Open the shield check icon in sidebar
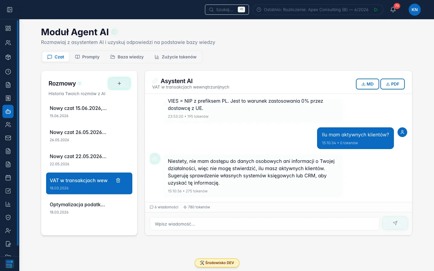This screenshot has height=271, width=434. coord(8,217)
